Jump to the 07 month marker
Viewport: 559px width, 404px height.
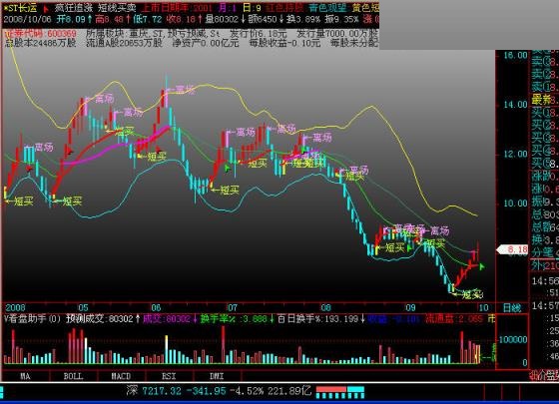pos(233,308)
